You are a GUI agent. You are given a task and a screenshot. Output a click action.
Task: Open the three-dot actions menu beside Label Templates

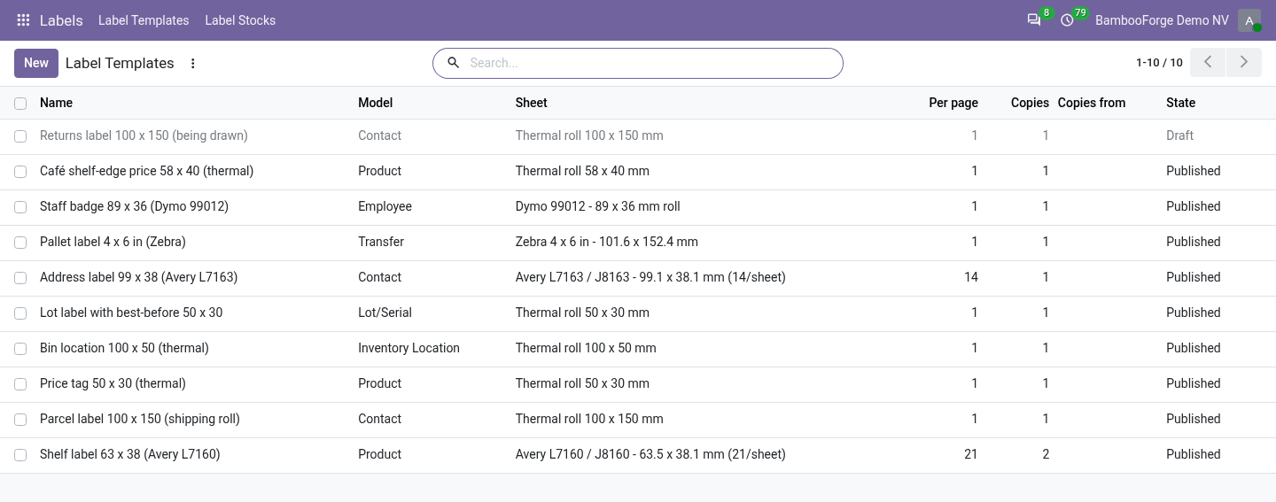pyautogui.click(x=193, y=64)
